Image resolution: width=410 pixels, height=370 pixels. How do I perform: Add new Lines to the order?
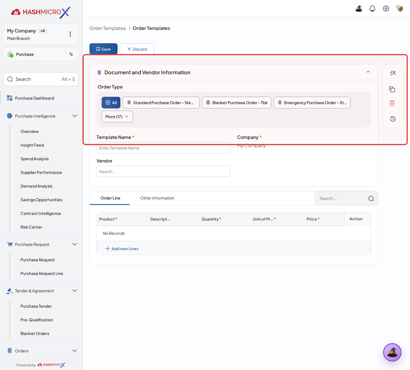[122, 249]
